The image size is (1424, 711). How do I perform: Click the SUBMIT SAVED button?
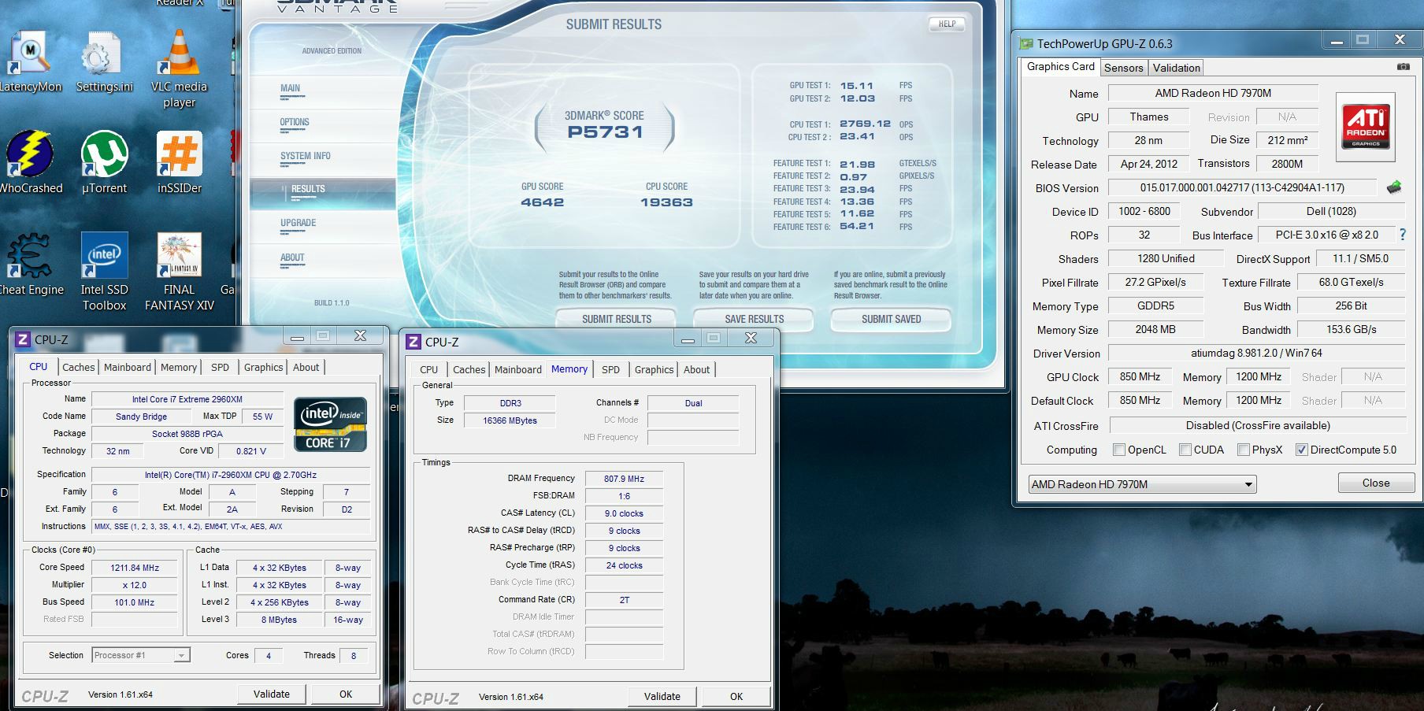click(x=891, y=319)
